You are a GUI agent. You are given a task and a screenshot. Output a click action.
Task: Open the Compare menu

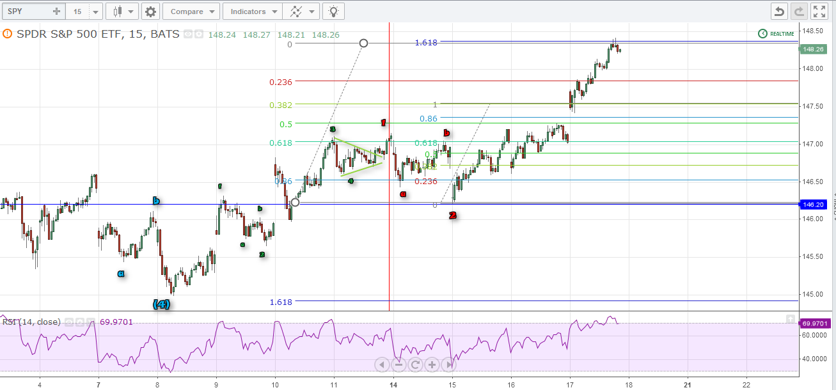pyautogui.click(x=191, y=12)
